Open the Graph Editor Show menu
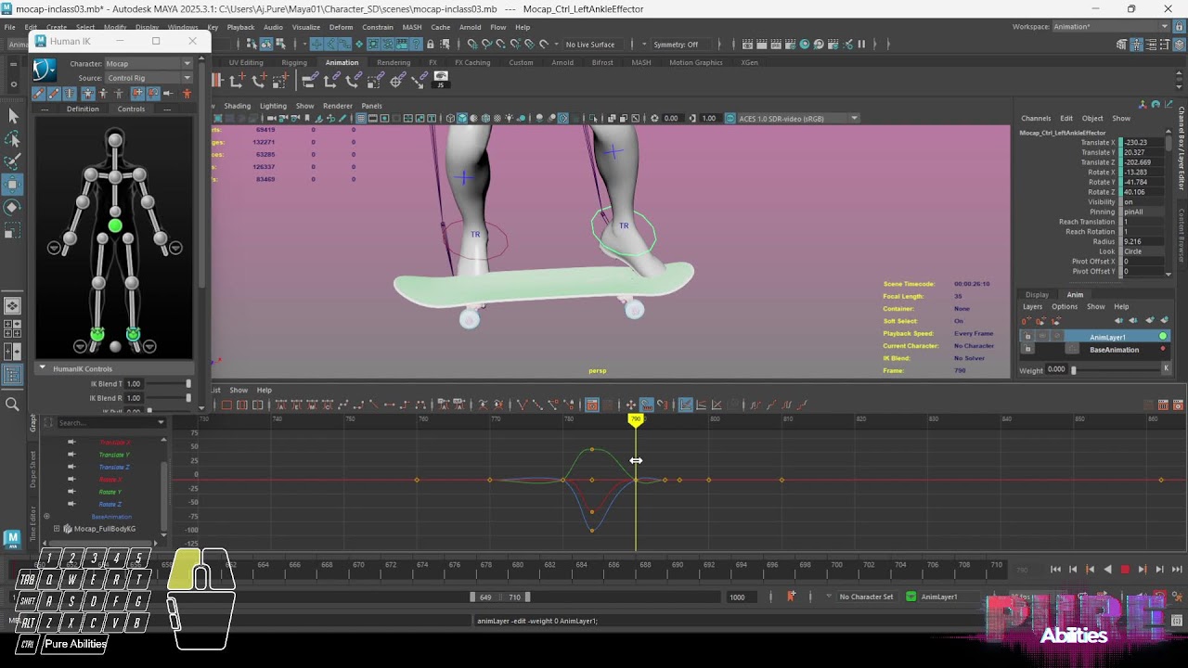 coord(239,390)
